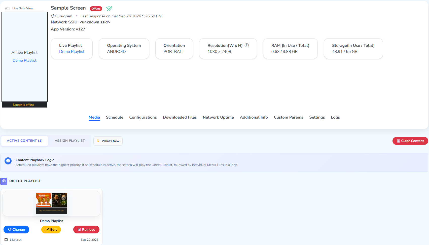Click the red Remove button
The width and height of the screenshot is (429, 245).
pyautogui.click(x=86, y=229)
